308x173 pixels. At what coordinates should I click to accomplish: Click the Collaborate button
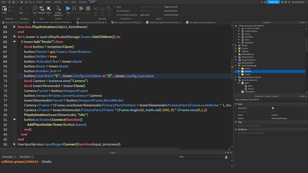(x=273, y=2)
